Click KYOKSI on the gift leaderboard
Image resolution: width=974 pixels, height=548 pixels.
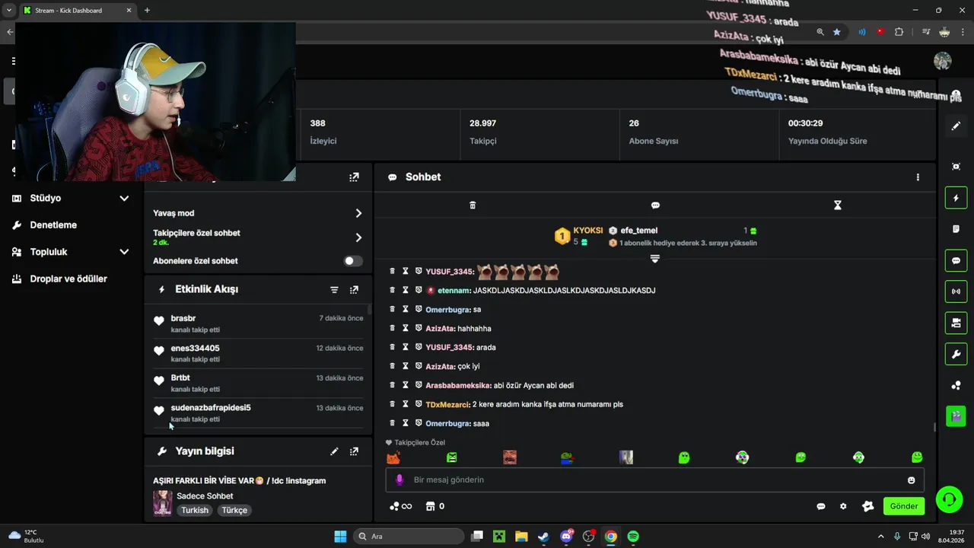click(x=587, y=231)
